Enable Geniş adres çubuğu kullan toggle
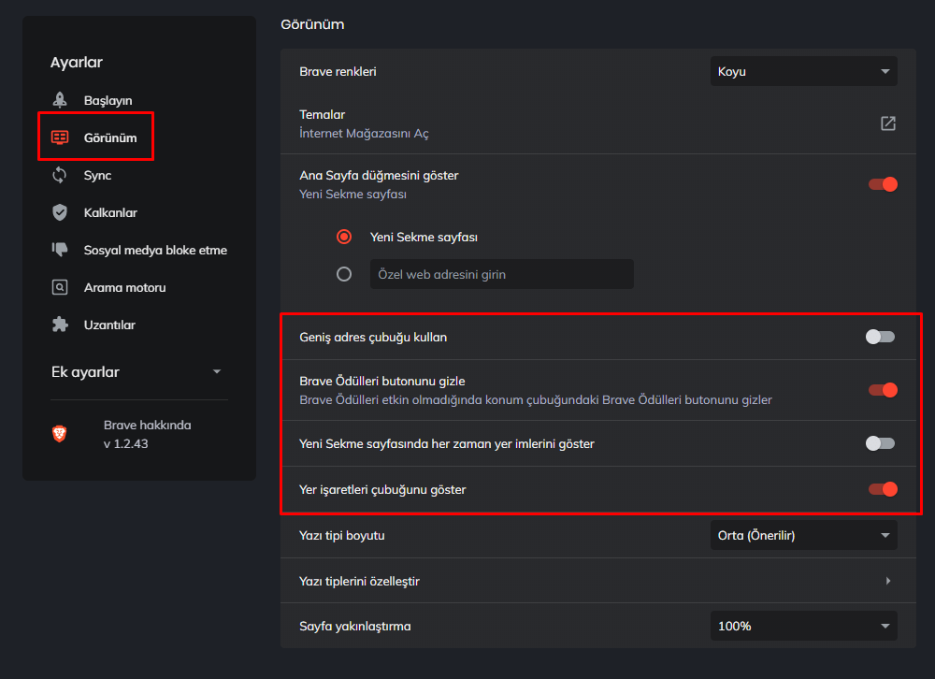The image size is (935, 679). click(x=880, y=337)
